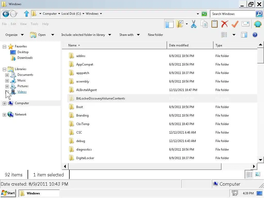
Task: Copy selection with the copy icon
Action: click(204, 24)
